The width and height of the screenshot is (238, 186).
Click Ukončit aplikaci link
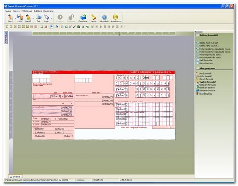pos(206,94)
